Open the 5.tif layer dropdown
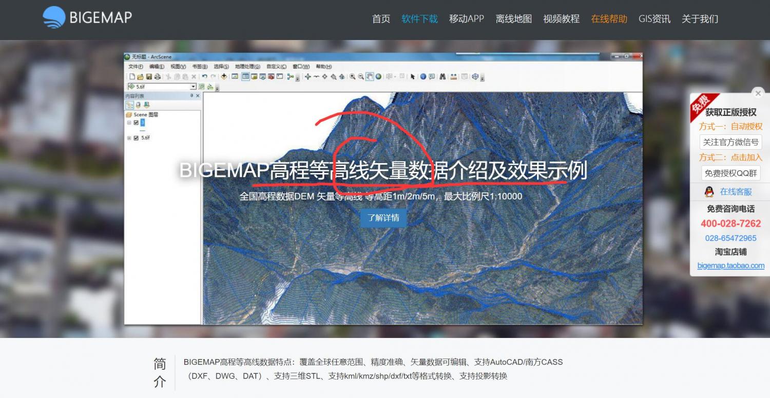 tap(194, 87)
